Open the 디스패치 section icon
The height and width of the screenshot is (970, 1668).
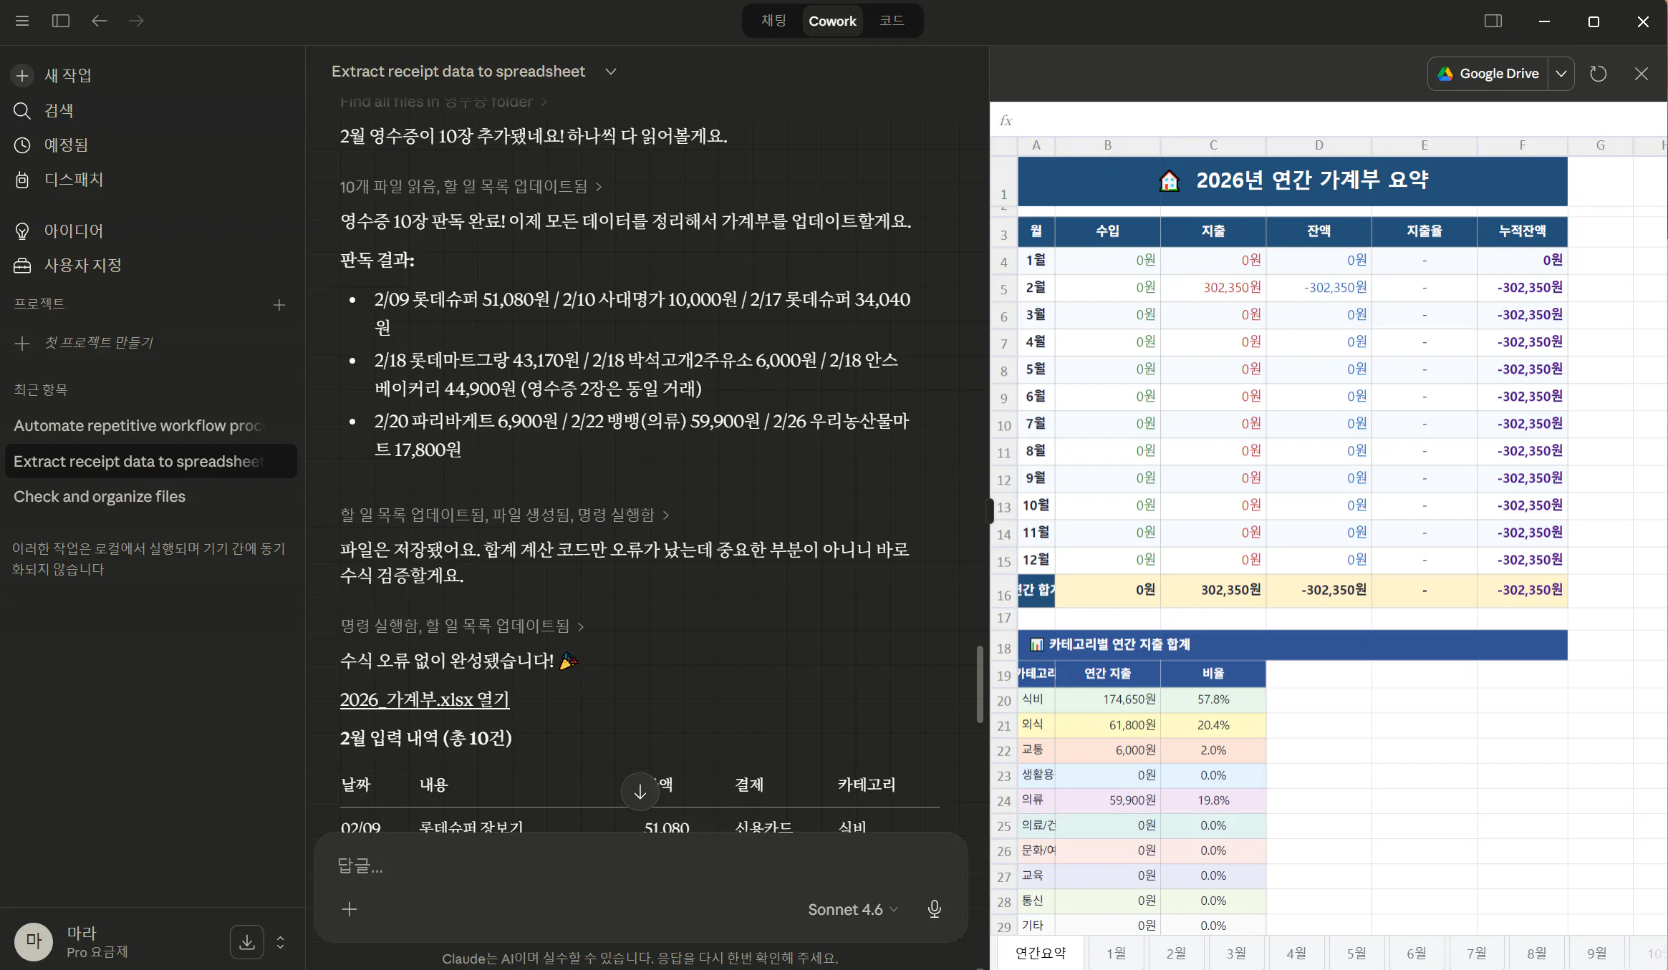coord(22,180)
